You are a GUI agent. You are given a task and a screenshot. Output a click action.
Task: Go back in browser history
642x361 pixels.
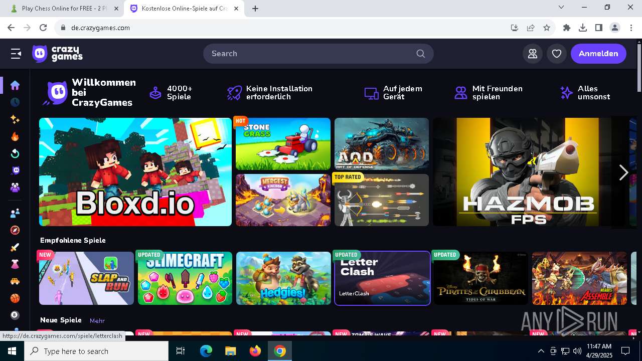[x=11, y=28]
